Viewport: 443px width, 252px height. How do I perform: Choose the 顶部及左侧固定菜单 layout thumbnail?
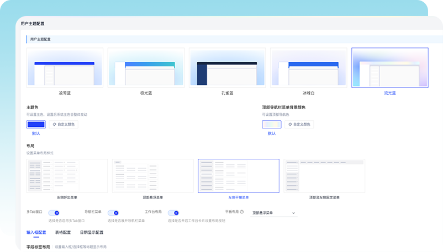click(324, 176)
